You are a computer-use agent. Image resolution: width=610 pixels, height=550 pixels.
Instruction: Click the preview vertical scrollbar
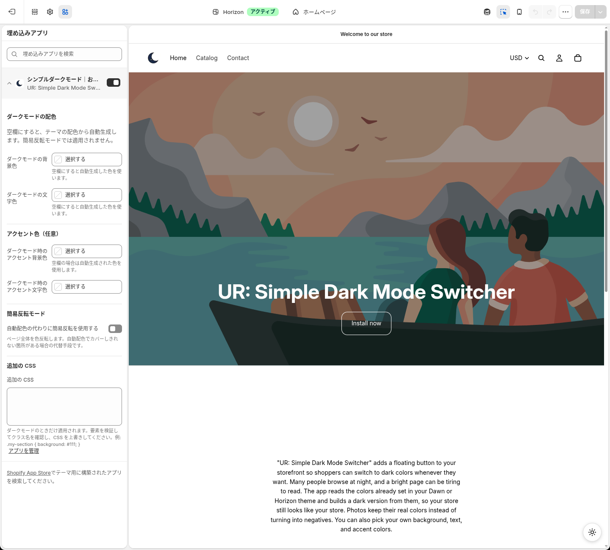pos(606,161)
